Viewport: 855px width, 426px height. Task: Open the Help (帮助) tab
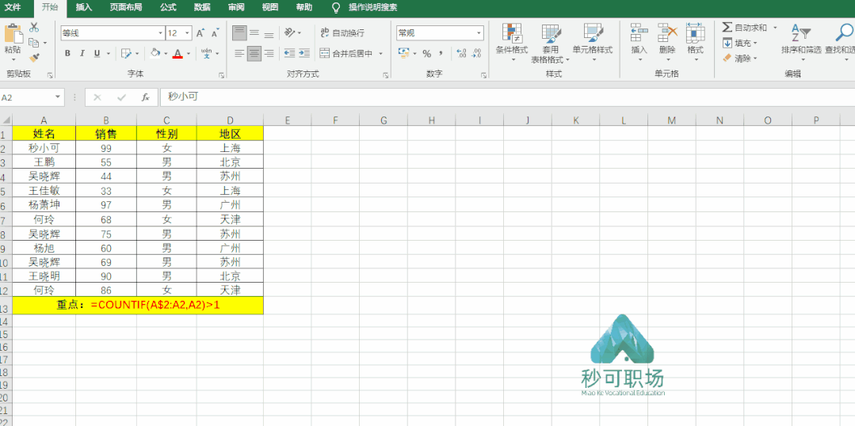pyautogui.click(x=304, y=8)
